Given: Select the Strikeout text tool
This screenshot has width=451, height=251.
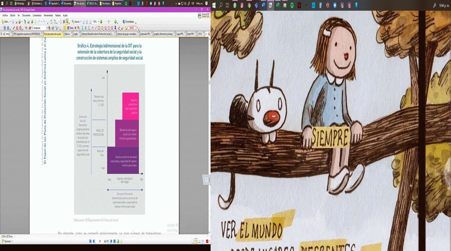Looking at the screenshot, I should pyautogui.click(x=86, y=28).
